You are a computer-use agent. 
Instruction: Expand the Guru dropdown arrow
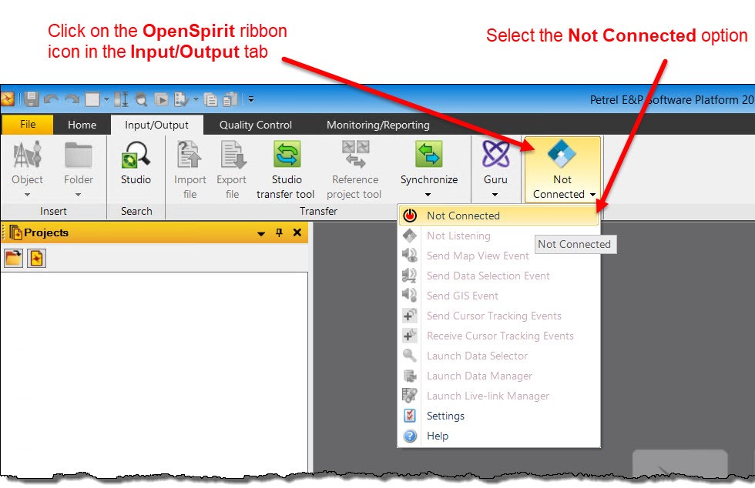(x=495, y=195)
